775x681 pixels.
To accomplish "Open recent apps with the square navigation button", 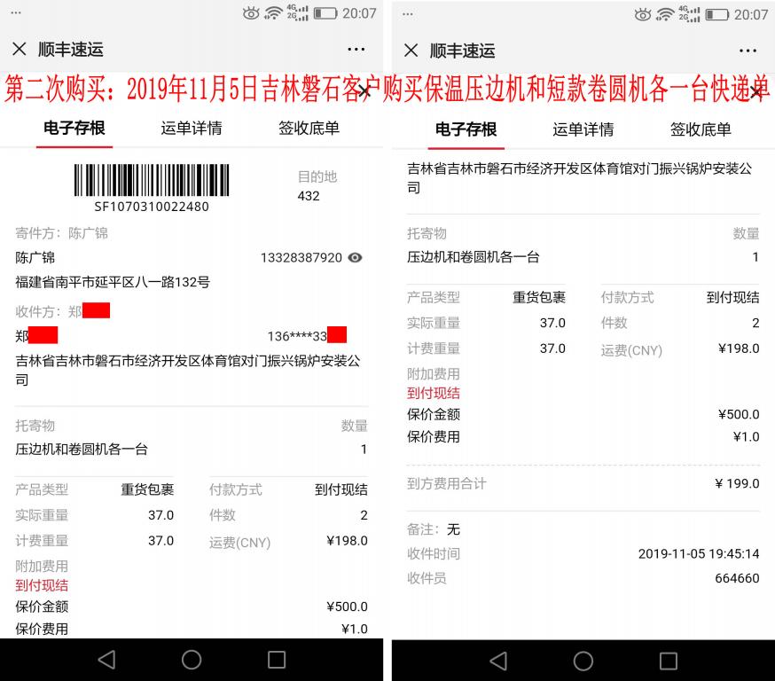I will (x=275, y=661).
